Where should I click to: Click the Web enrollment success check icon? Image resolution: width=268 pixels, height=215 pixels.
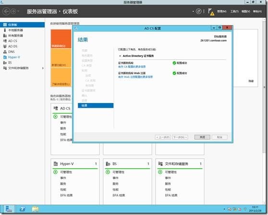click(174, 73)
